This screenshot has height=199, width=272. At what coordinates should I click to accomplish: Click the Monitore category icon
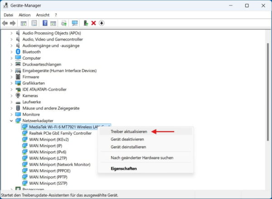18,114
